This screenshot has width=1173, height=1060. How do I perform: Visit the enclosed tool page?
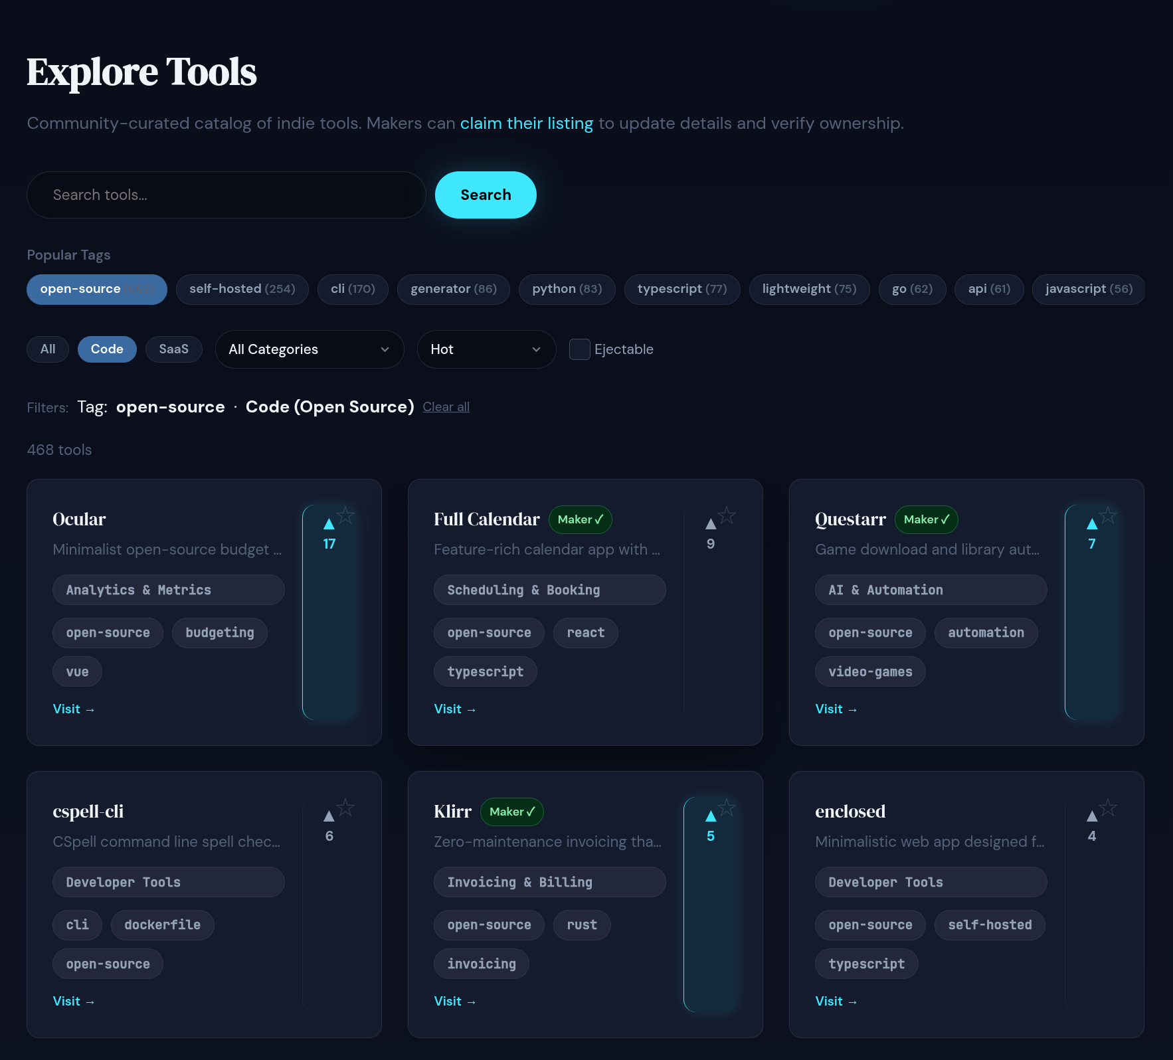[x=836, y=1001]
